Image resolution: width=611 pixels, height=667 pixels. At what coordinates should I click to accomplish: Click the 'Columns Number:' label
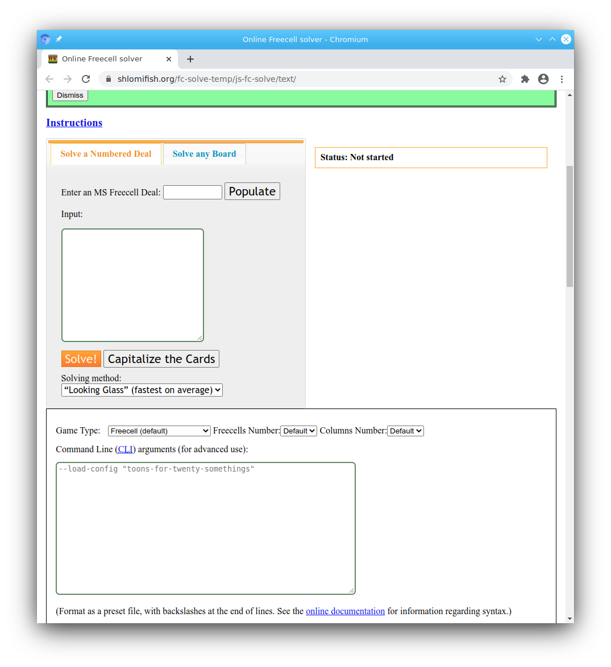(x=353, y=431)
